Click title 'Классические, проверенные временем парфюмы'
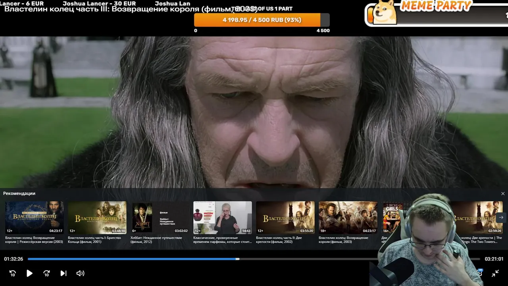 point(222,240)
